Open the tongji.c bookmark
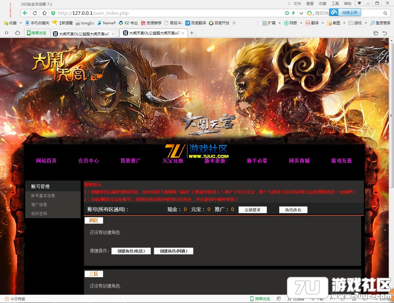Viewport: 394px width, 303px height. click(85, 23)
